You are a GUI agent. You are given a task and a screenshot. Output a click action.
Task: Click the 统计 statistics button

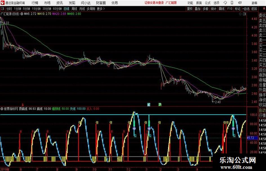214,9
